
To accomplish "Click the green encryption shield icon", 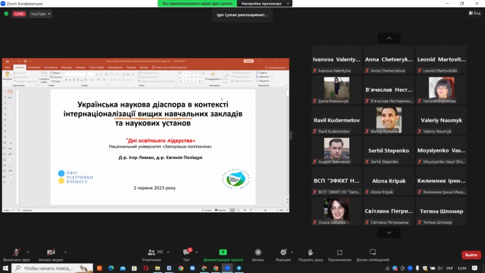I will [x=7, y=13].
